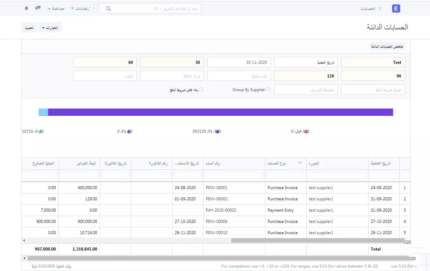Click the قيمة الفواتير column header
Screen dimensions: 430x271
[79, 163]
